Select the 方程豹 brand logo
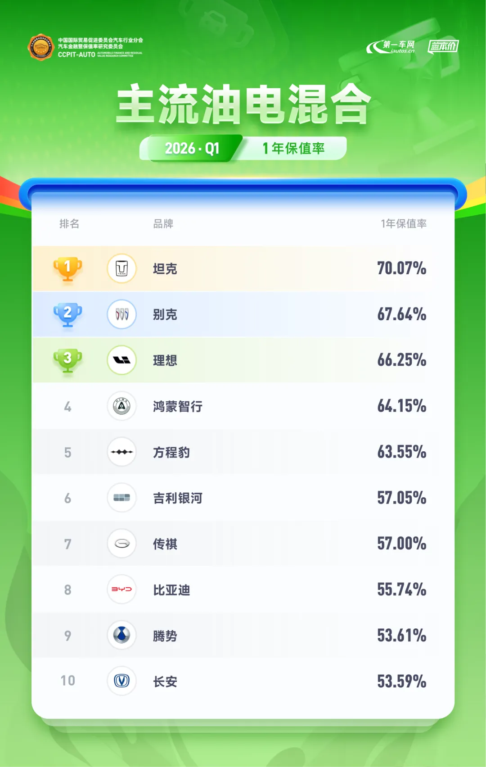The width and height of the screenshot is (486, 767). coord(121,452)
